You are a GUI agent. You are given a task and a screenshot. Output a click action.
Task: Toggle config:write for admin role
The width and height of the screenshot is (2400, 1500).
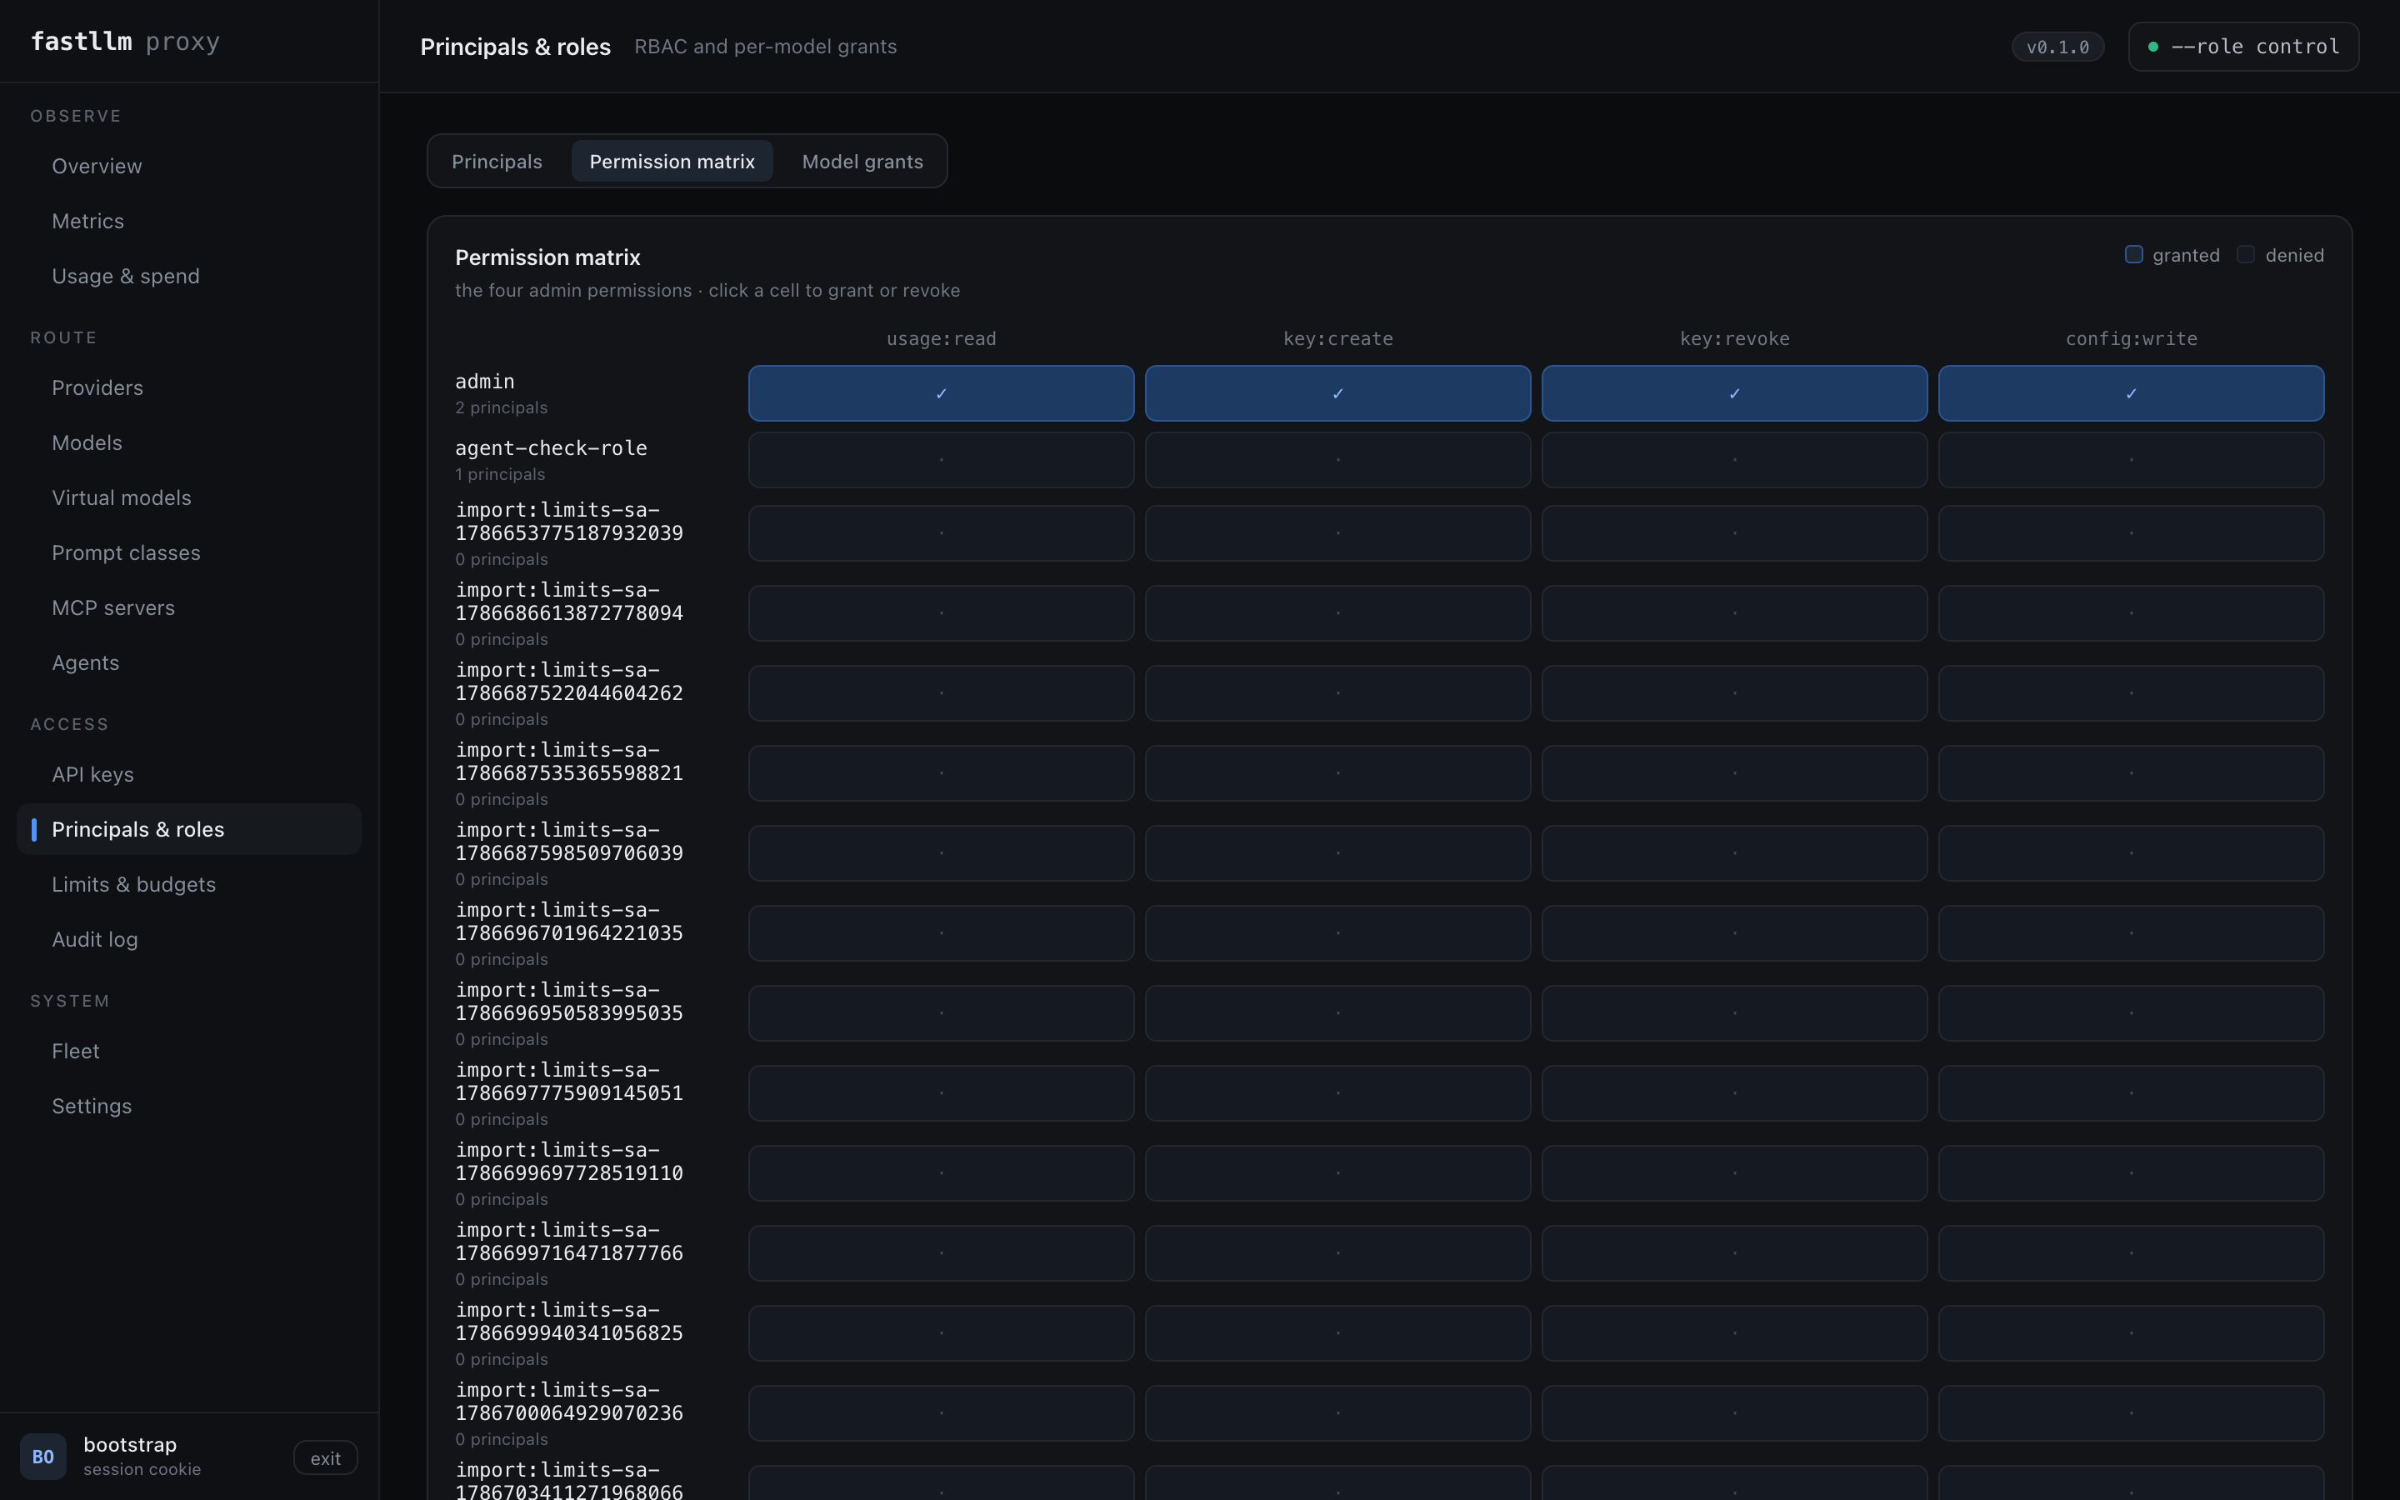(x=2131, y=394)
